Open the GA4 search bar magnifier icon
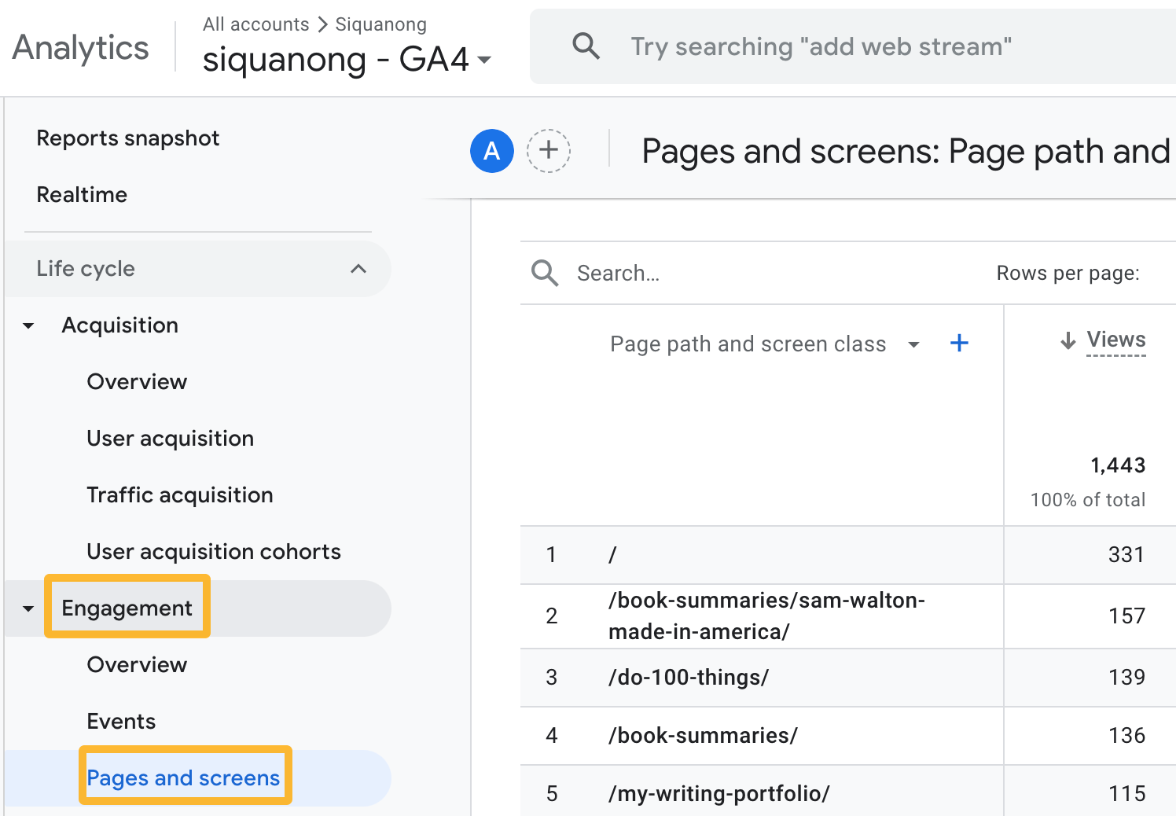Screen dimensions: 1176x816 click(x=586, y=46)
